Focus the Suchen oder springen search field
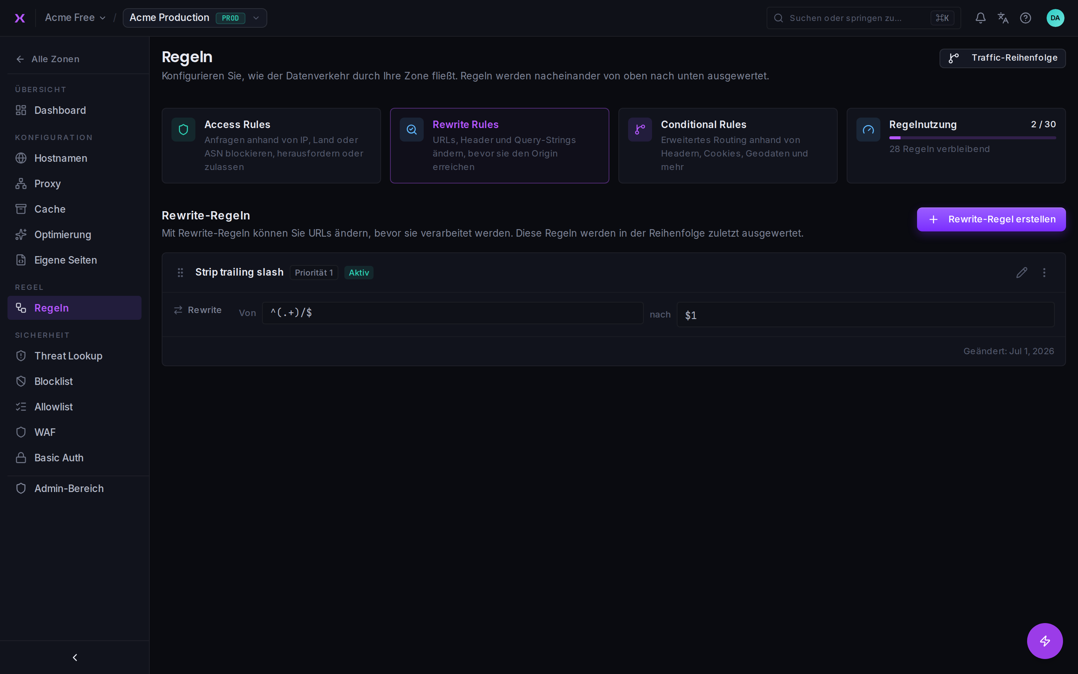 [863, 18]
